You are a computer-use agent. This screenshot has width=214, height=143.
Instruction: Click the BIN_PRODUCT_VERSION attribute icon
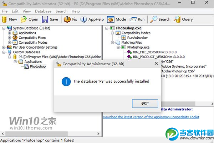point(129,57)
